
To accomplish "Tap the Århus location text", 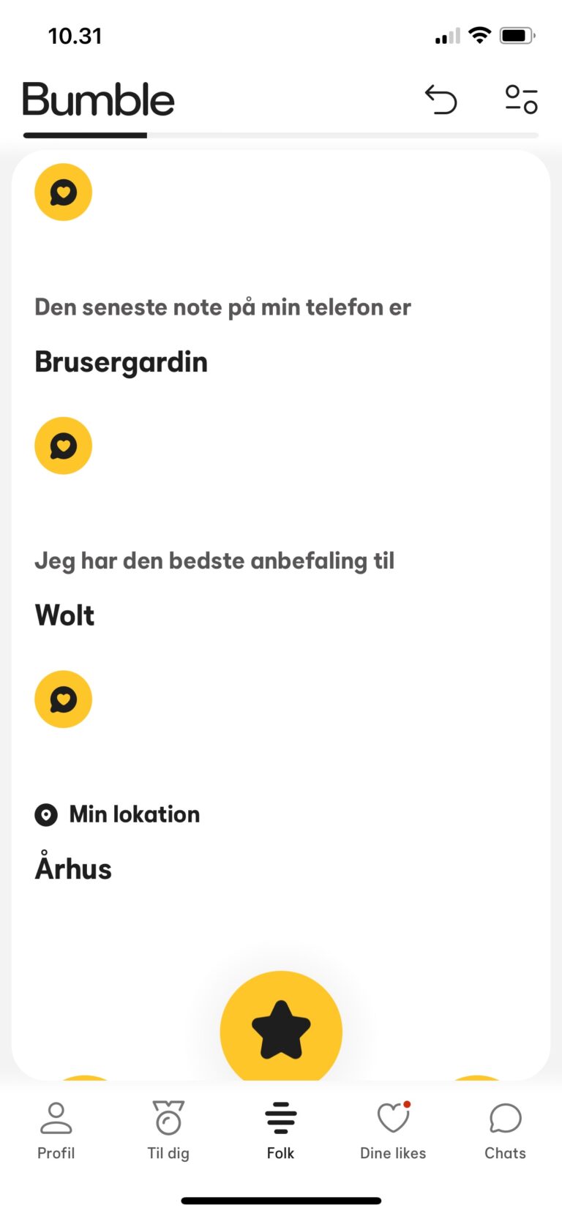I will click(73, 868).
